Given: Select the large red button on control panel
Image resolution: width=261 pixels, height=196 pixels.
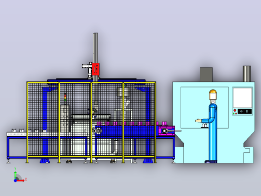Looking at the screenshot, I should [x=235, y=111].
